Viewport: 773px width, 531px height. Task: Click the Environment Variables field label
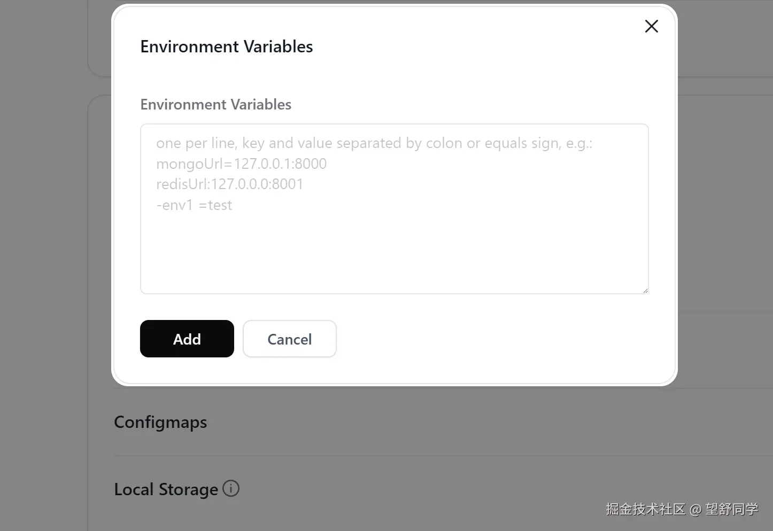click(215, 104)
